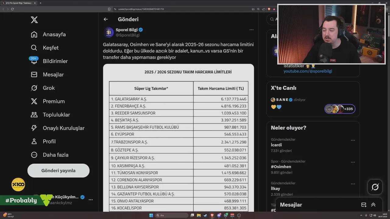Open the spending limits table image
The width and height of the screenshot is (390, 219).
coord(179,138)
